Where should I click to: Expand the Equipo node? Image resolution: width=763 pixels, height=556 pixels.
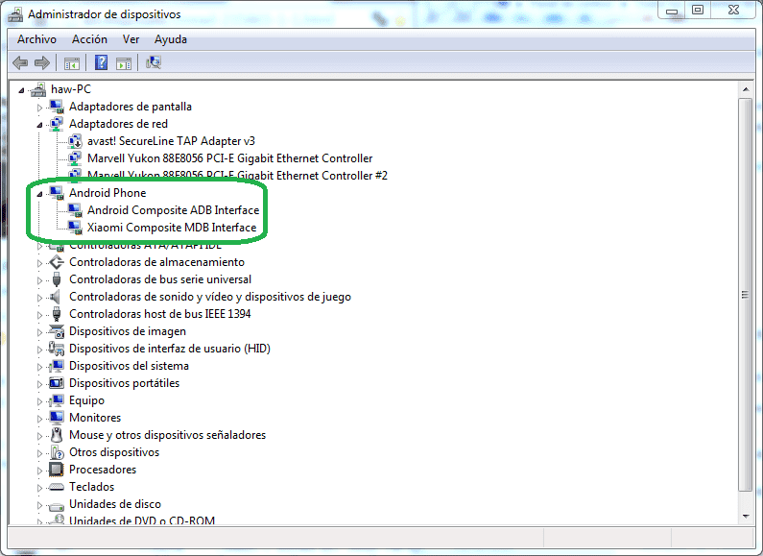pos(39,401)
